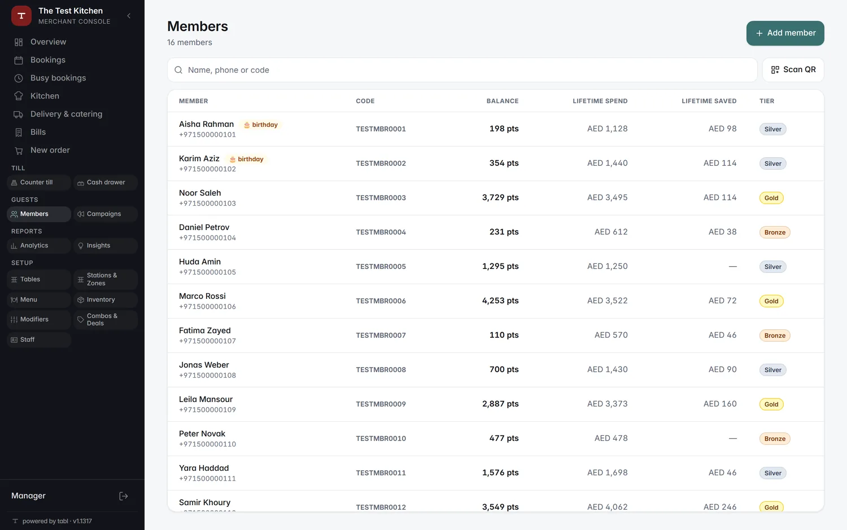Screen dimensions: 847x530
Task: Open Aisha Rahman's member row
Action: click(x=496, y=129)
